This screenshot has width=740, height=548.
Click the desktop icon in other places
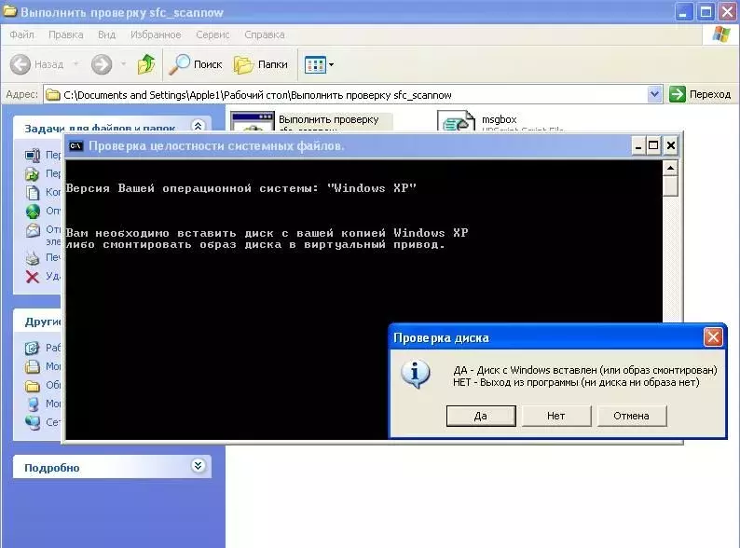tap(32, 348)
